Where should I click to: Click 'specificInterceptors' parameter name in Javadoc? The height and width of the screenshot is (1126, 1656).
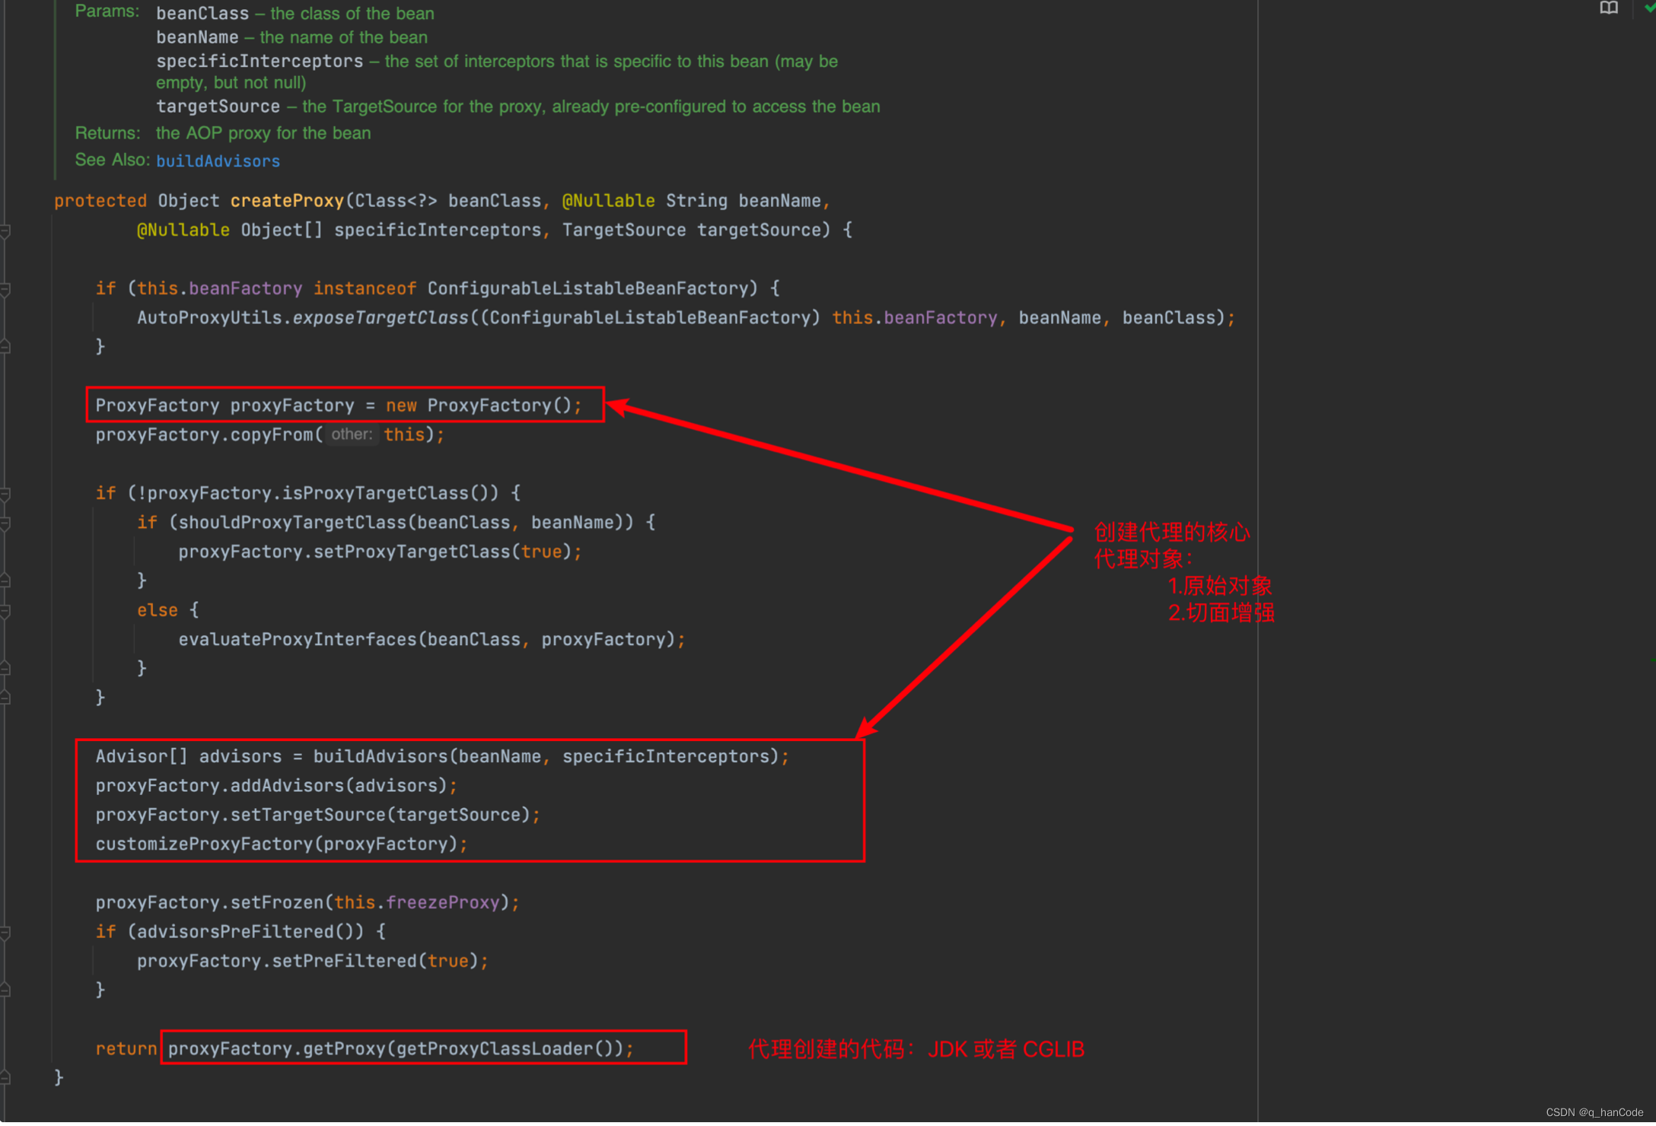pyautogui.click(x=260, y=61)
